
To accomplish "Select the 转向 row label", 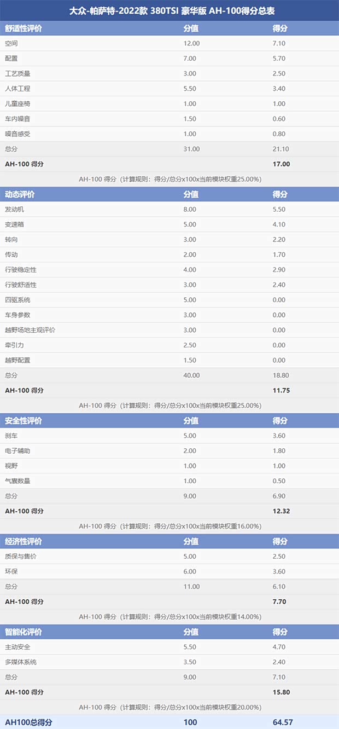I will point(11,239).
